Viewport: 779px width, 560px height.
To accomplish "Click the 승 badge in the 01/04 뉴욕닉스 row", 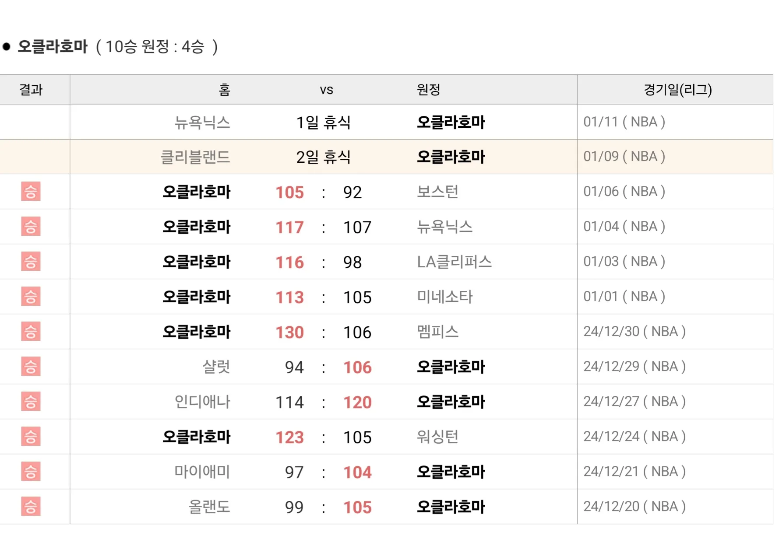I will 31,227.
